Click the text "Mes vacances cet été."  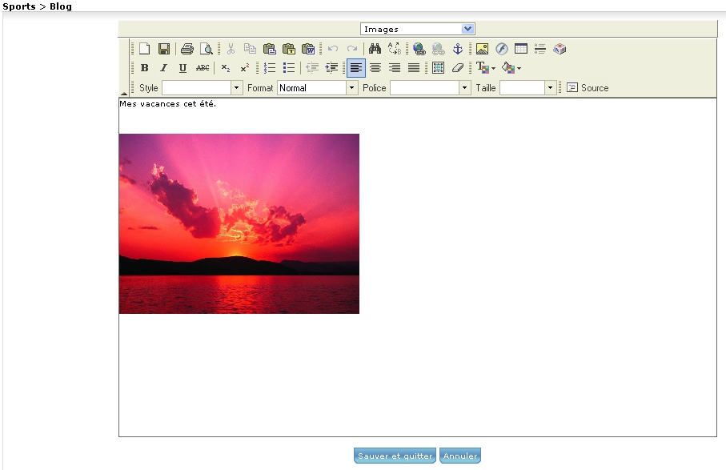pos(167,104)
